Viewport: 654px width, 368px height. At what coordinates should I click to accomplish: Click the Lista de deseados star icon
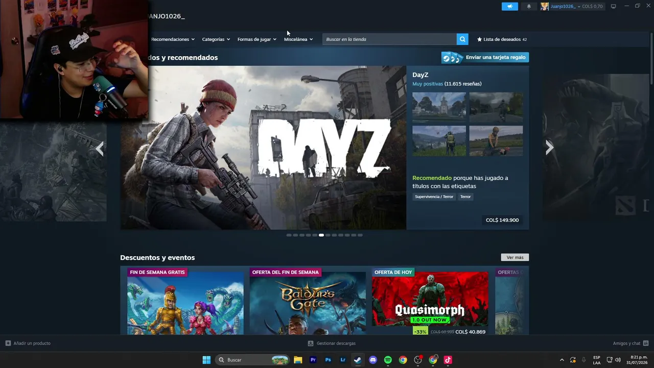[479, 39]
